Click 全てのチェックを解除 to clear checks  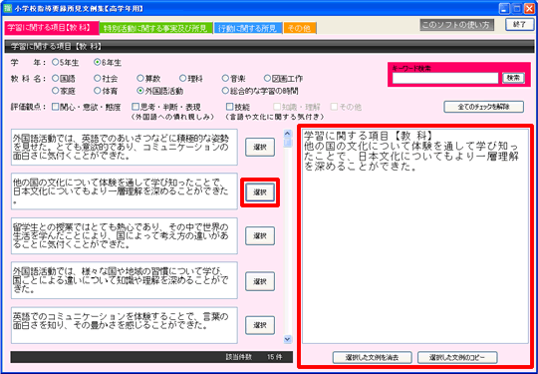484,107
